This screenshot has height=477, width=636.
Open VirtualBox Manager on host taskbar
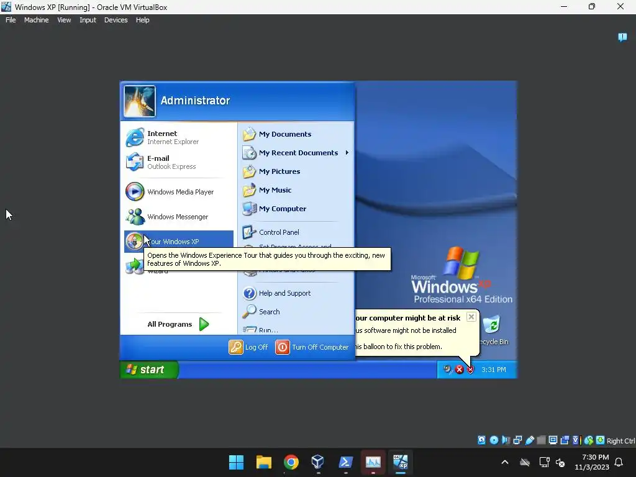[318, 462]
